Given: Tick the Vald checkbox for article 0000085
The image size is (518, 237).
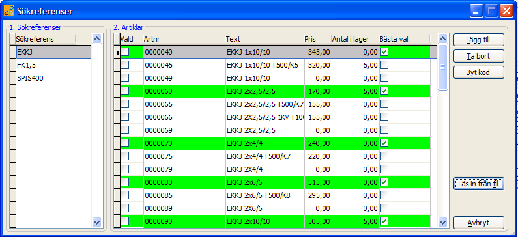Looking at the screenshot, I should pyautogui.click(x=124, y=195).
